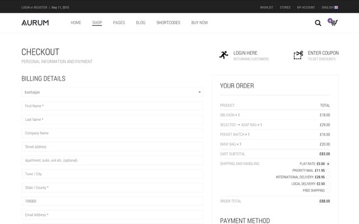Click the AURUM logo
Viewport: 359px width, 224px height.
(35, 22)
